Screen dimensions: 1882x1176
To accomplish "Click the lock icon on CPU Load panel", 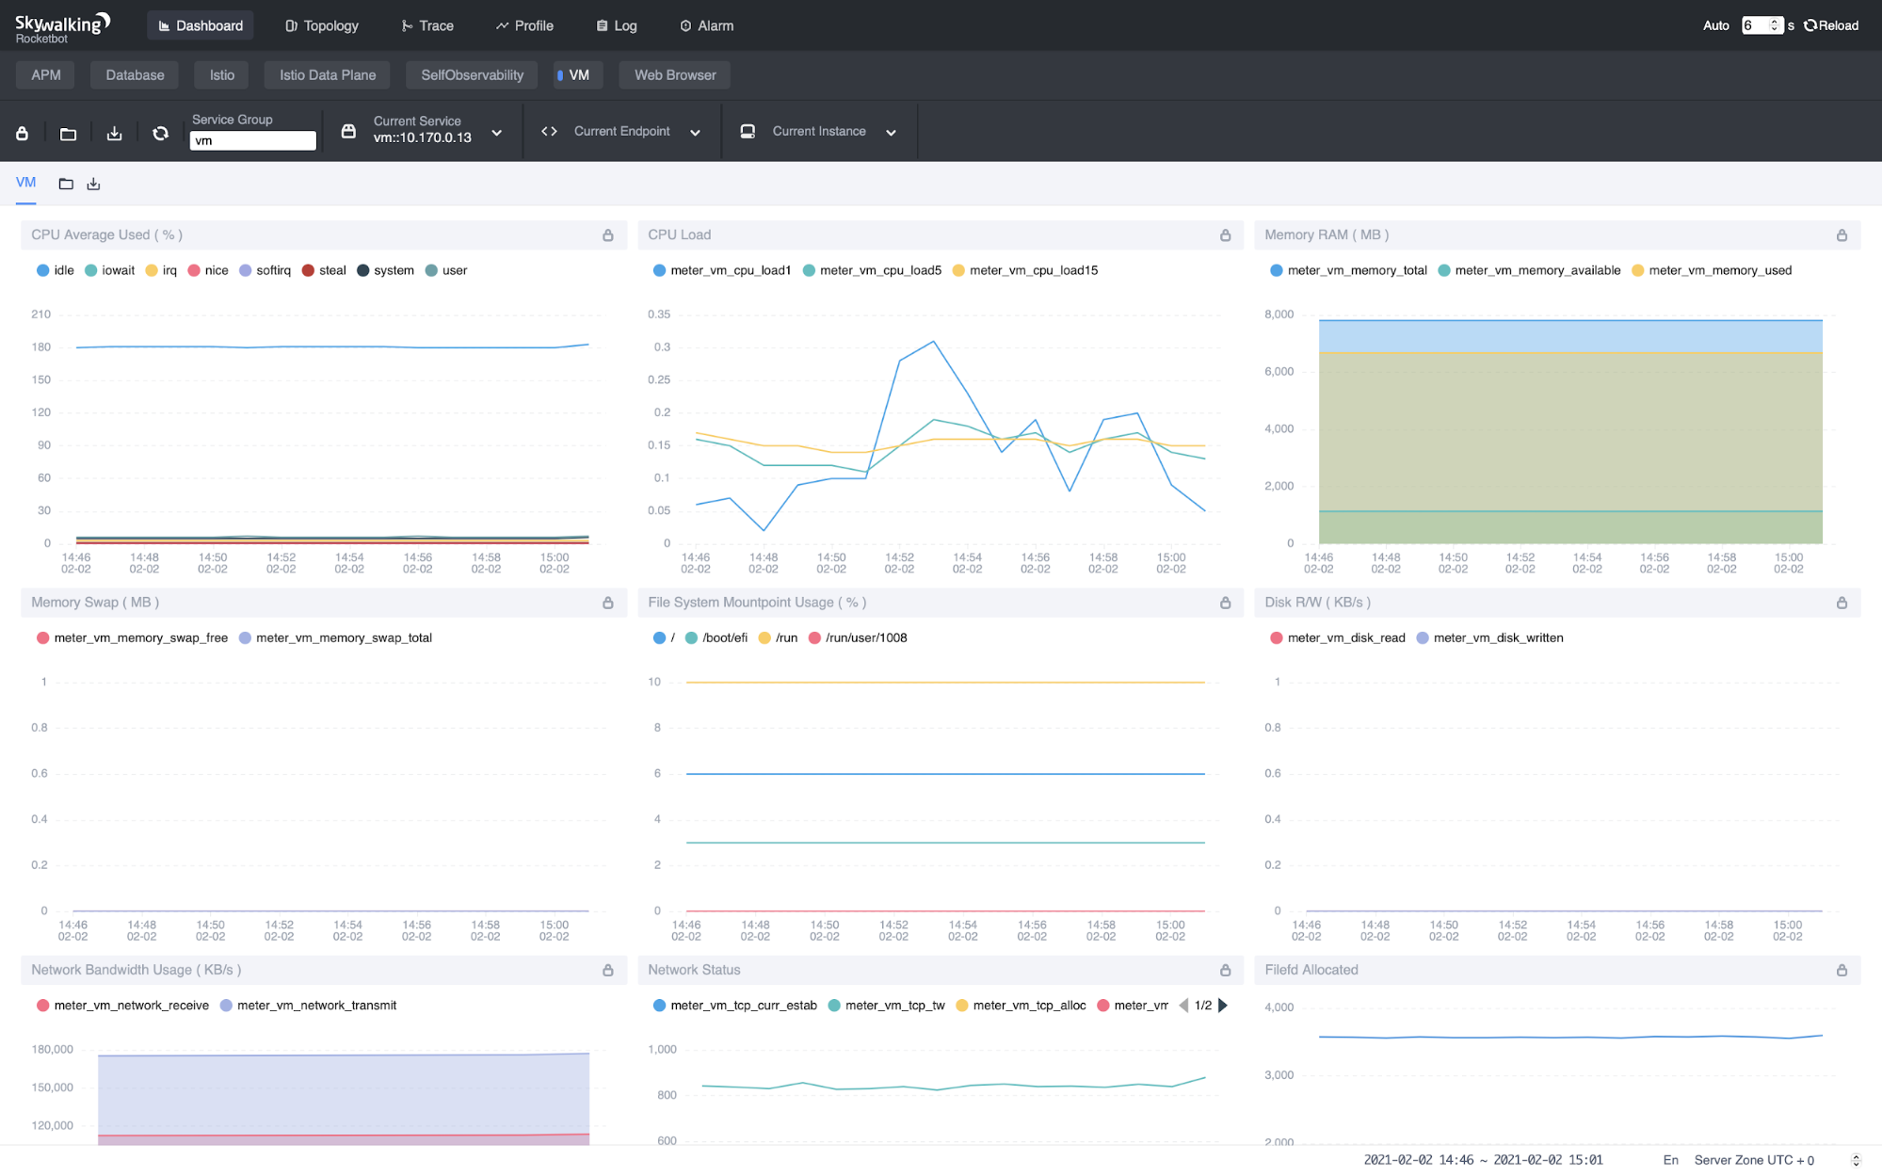I will 1225,234.
